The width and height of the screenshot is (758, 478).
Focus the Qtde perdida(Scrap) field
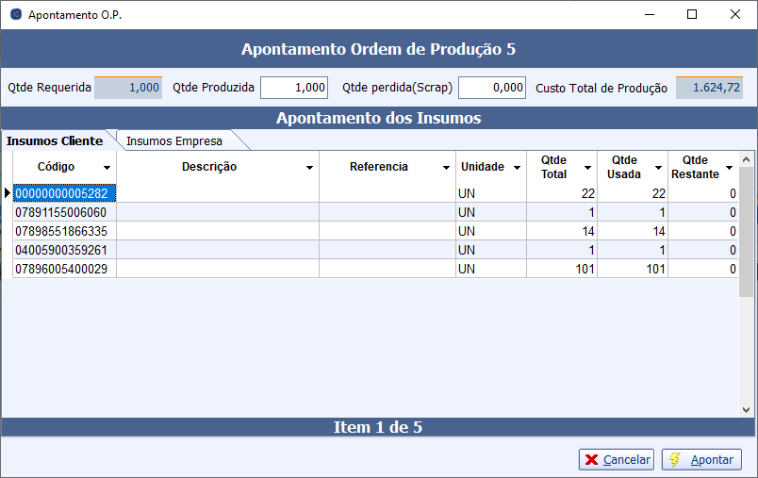tap(491, 88)
